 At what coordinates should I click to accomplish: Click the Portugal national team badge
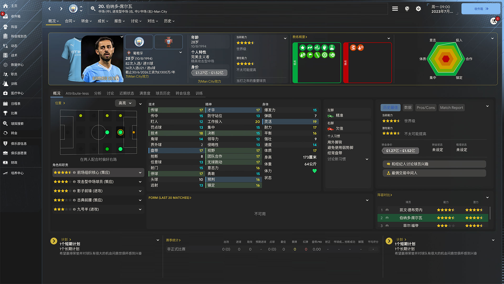169,42
